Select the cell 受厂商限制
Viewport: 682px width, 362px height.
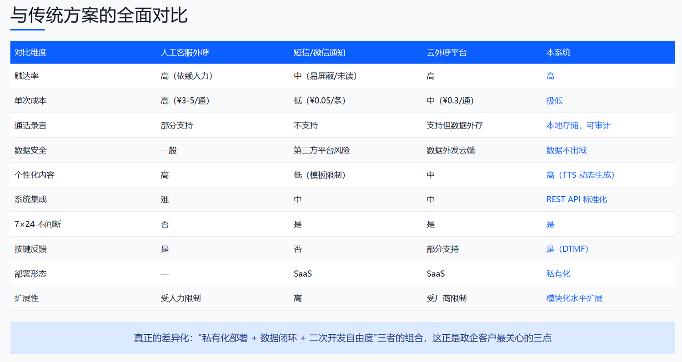446,298
